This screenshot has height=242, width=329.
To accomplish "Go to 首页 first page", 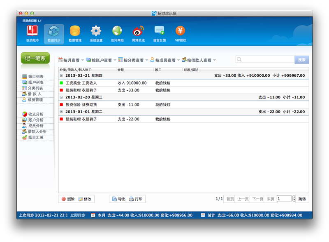I will 230,199.
